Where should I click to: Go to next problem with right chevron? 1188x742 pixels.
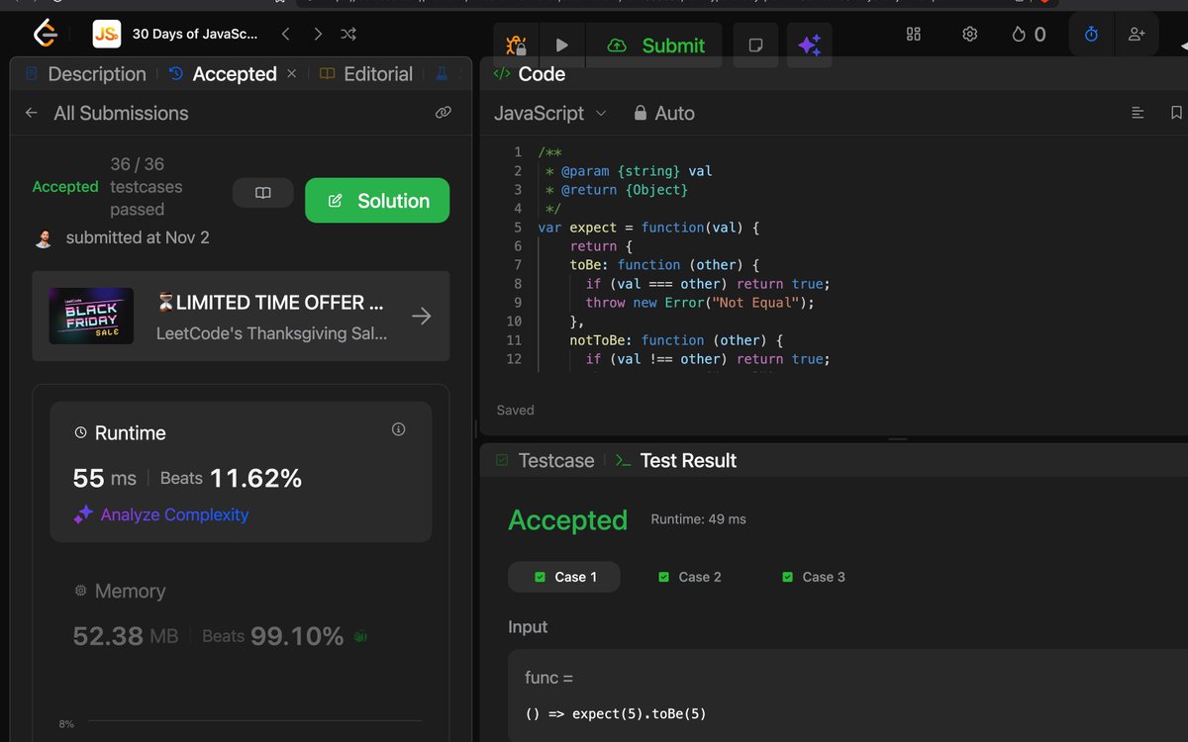coord(317,33)
